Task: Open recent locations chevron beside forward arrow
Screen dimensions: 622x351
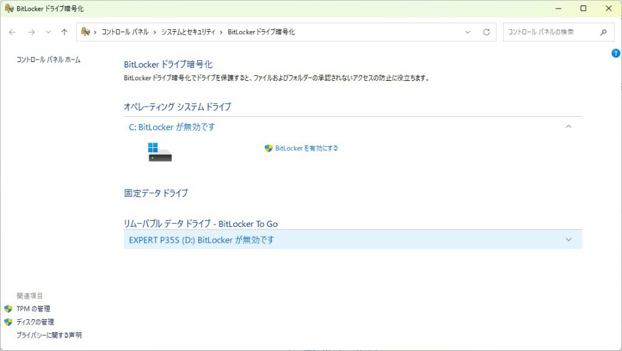Action: 48,32
